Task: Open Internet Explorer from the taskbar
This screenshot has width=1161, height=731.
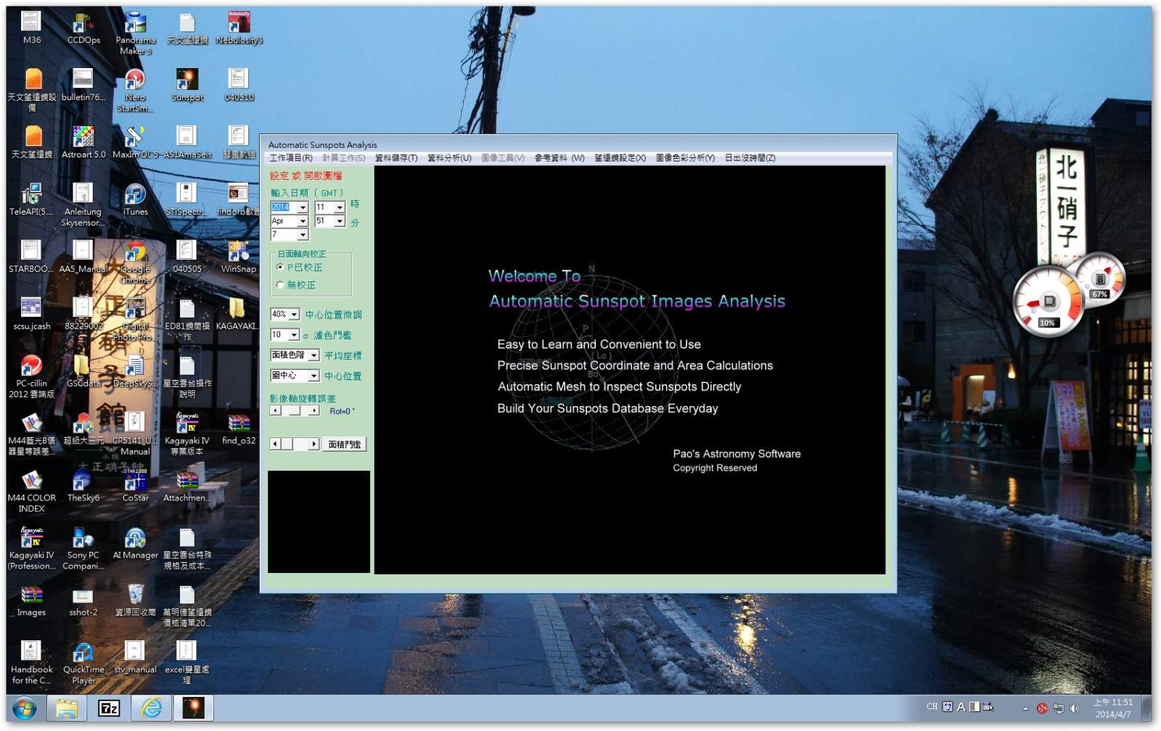Action: (152, 708)
